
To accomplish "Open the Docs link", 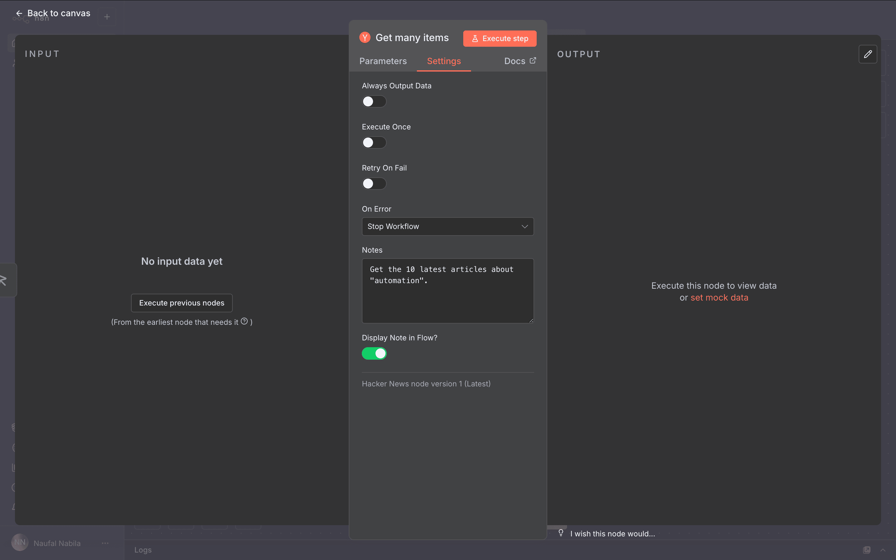I will (520, 61).
